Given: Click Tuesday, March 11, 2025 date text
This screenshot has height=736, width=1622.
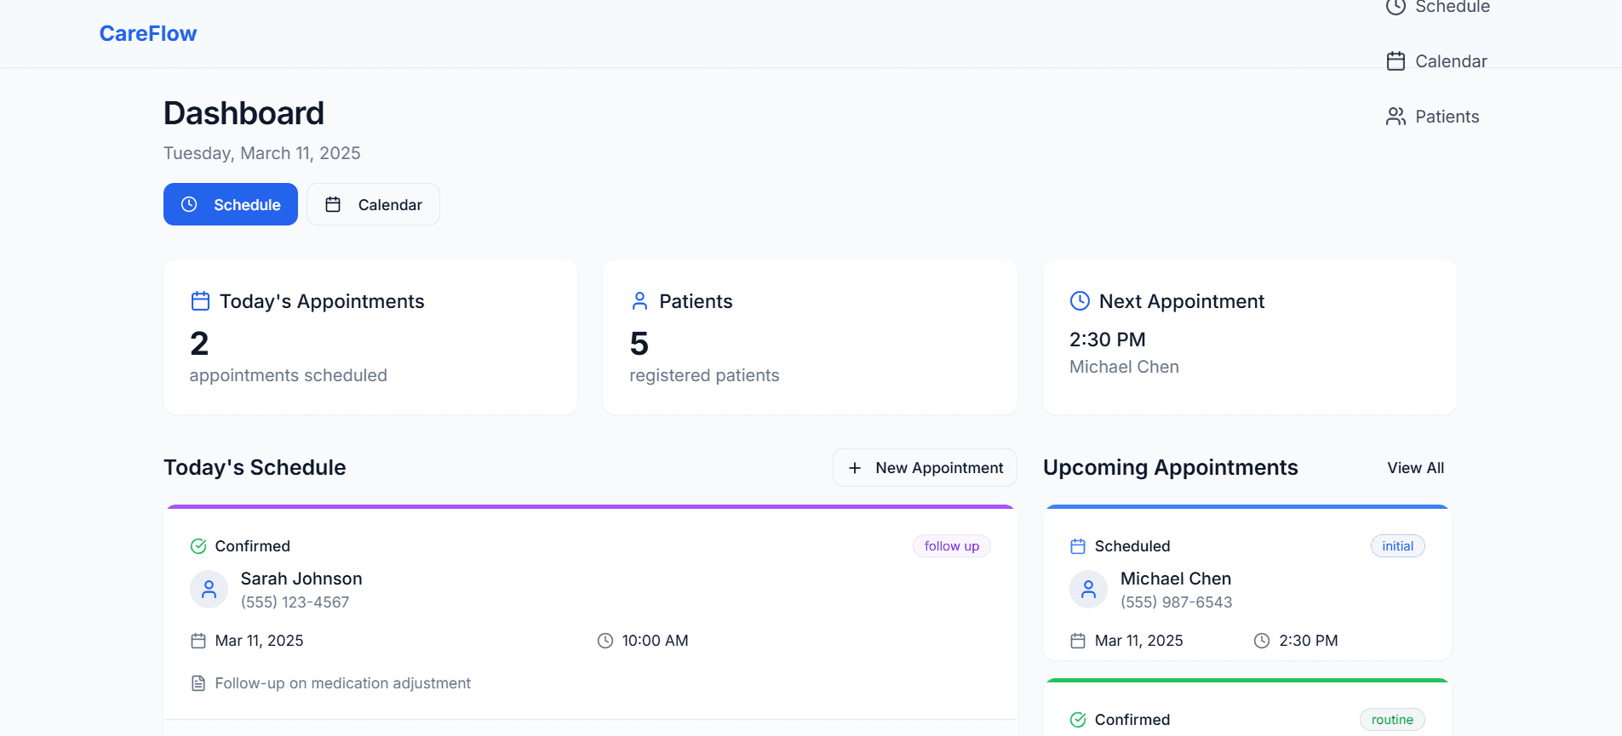Looking at the screenshot, I should pos(262,153).
